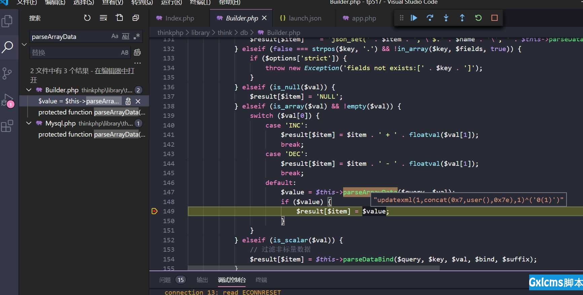Click the Replace All icon

[x=137, y=52]
